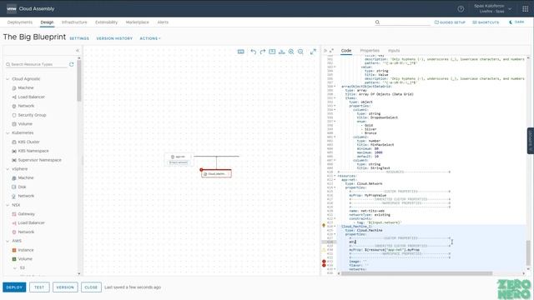Open Version History link
Viewport: 534px width, 300px height.
[x=114, y=38]
